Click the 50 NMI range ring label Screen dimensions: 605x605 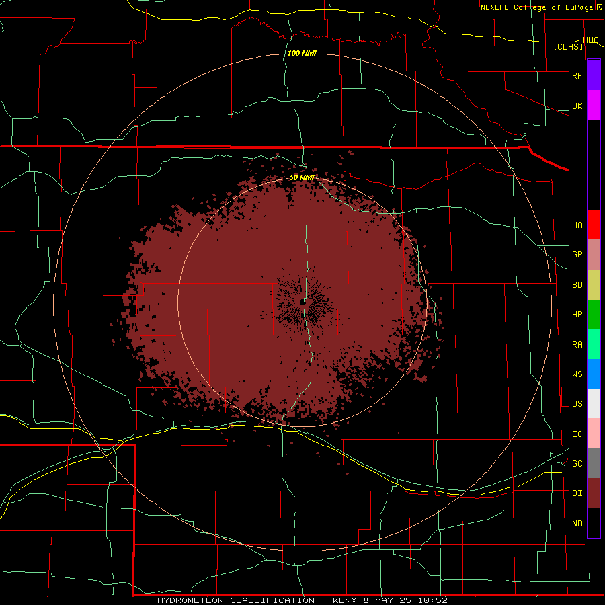coord(302,177)
